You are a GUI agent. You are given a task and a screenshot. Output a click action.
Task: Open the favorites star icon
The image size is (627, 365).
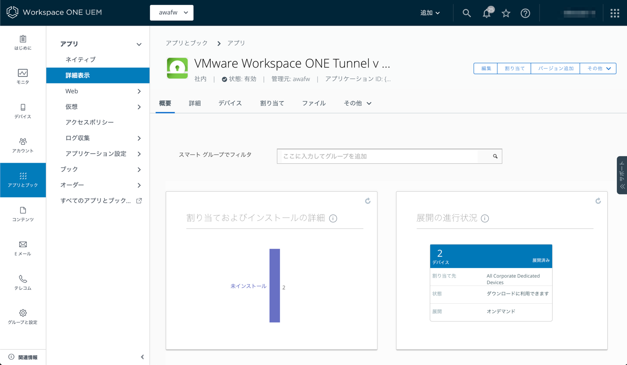pos(506,13)
